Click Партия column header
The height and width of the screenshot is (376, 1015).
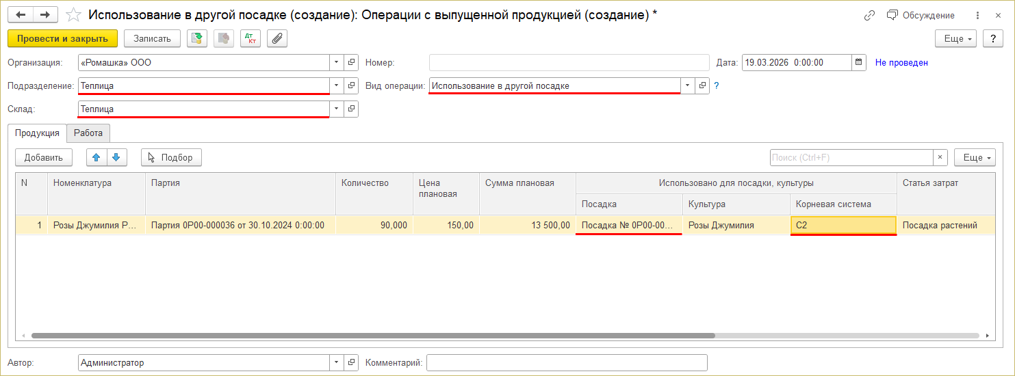pyautogui.click(x=240, y=193)
